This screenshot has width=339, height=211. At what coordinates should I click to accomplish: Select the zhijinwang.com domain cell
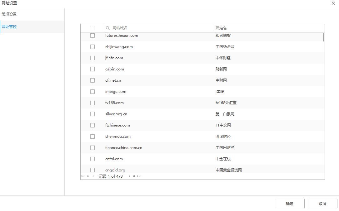click(x=119, y=47)
